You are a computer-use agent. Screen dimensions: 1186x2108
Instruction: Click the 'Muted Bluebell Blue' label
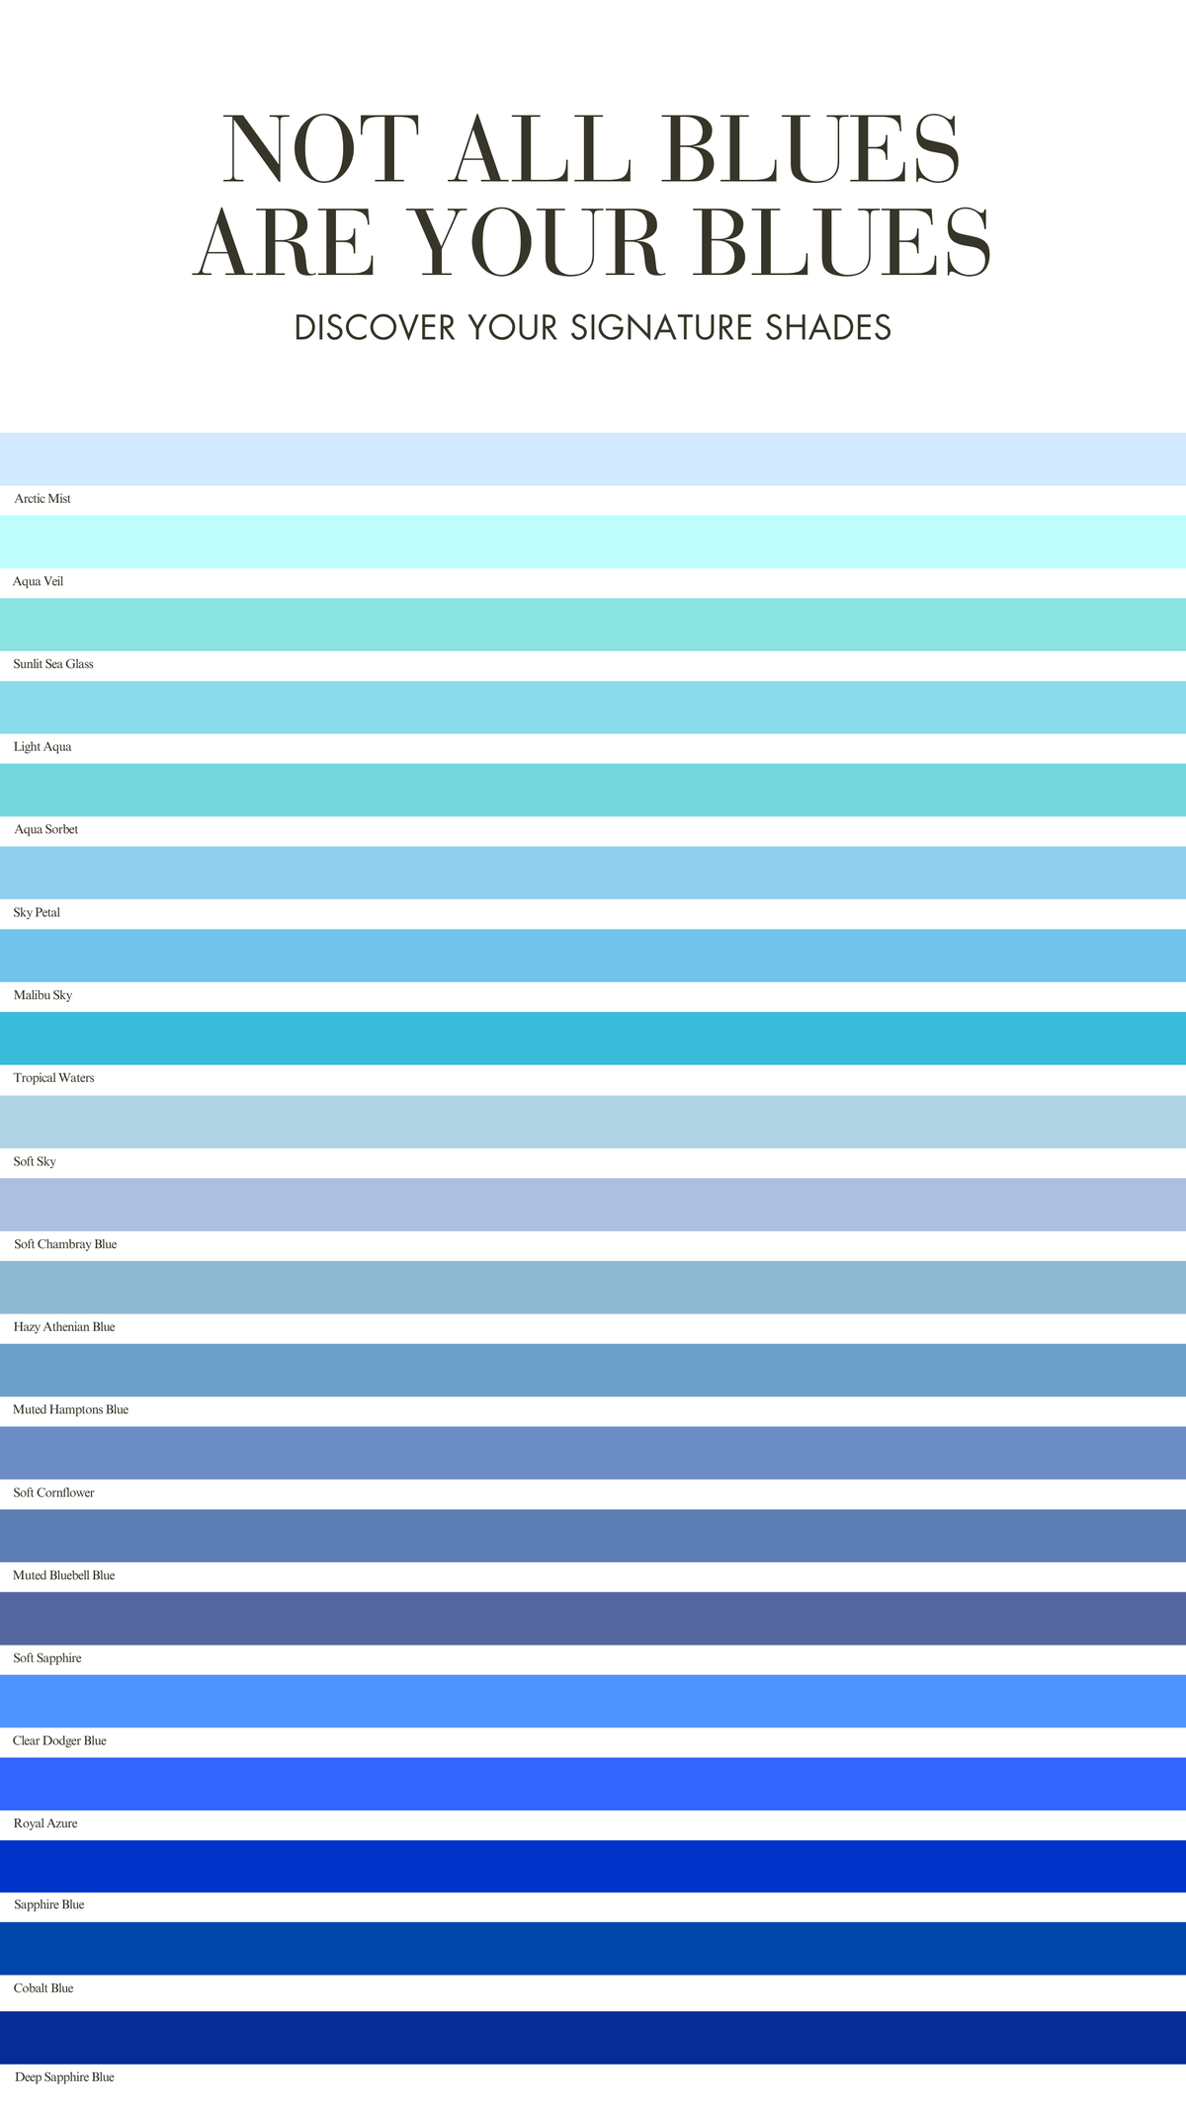pos(64,1576)
